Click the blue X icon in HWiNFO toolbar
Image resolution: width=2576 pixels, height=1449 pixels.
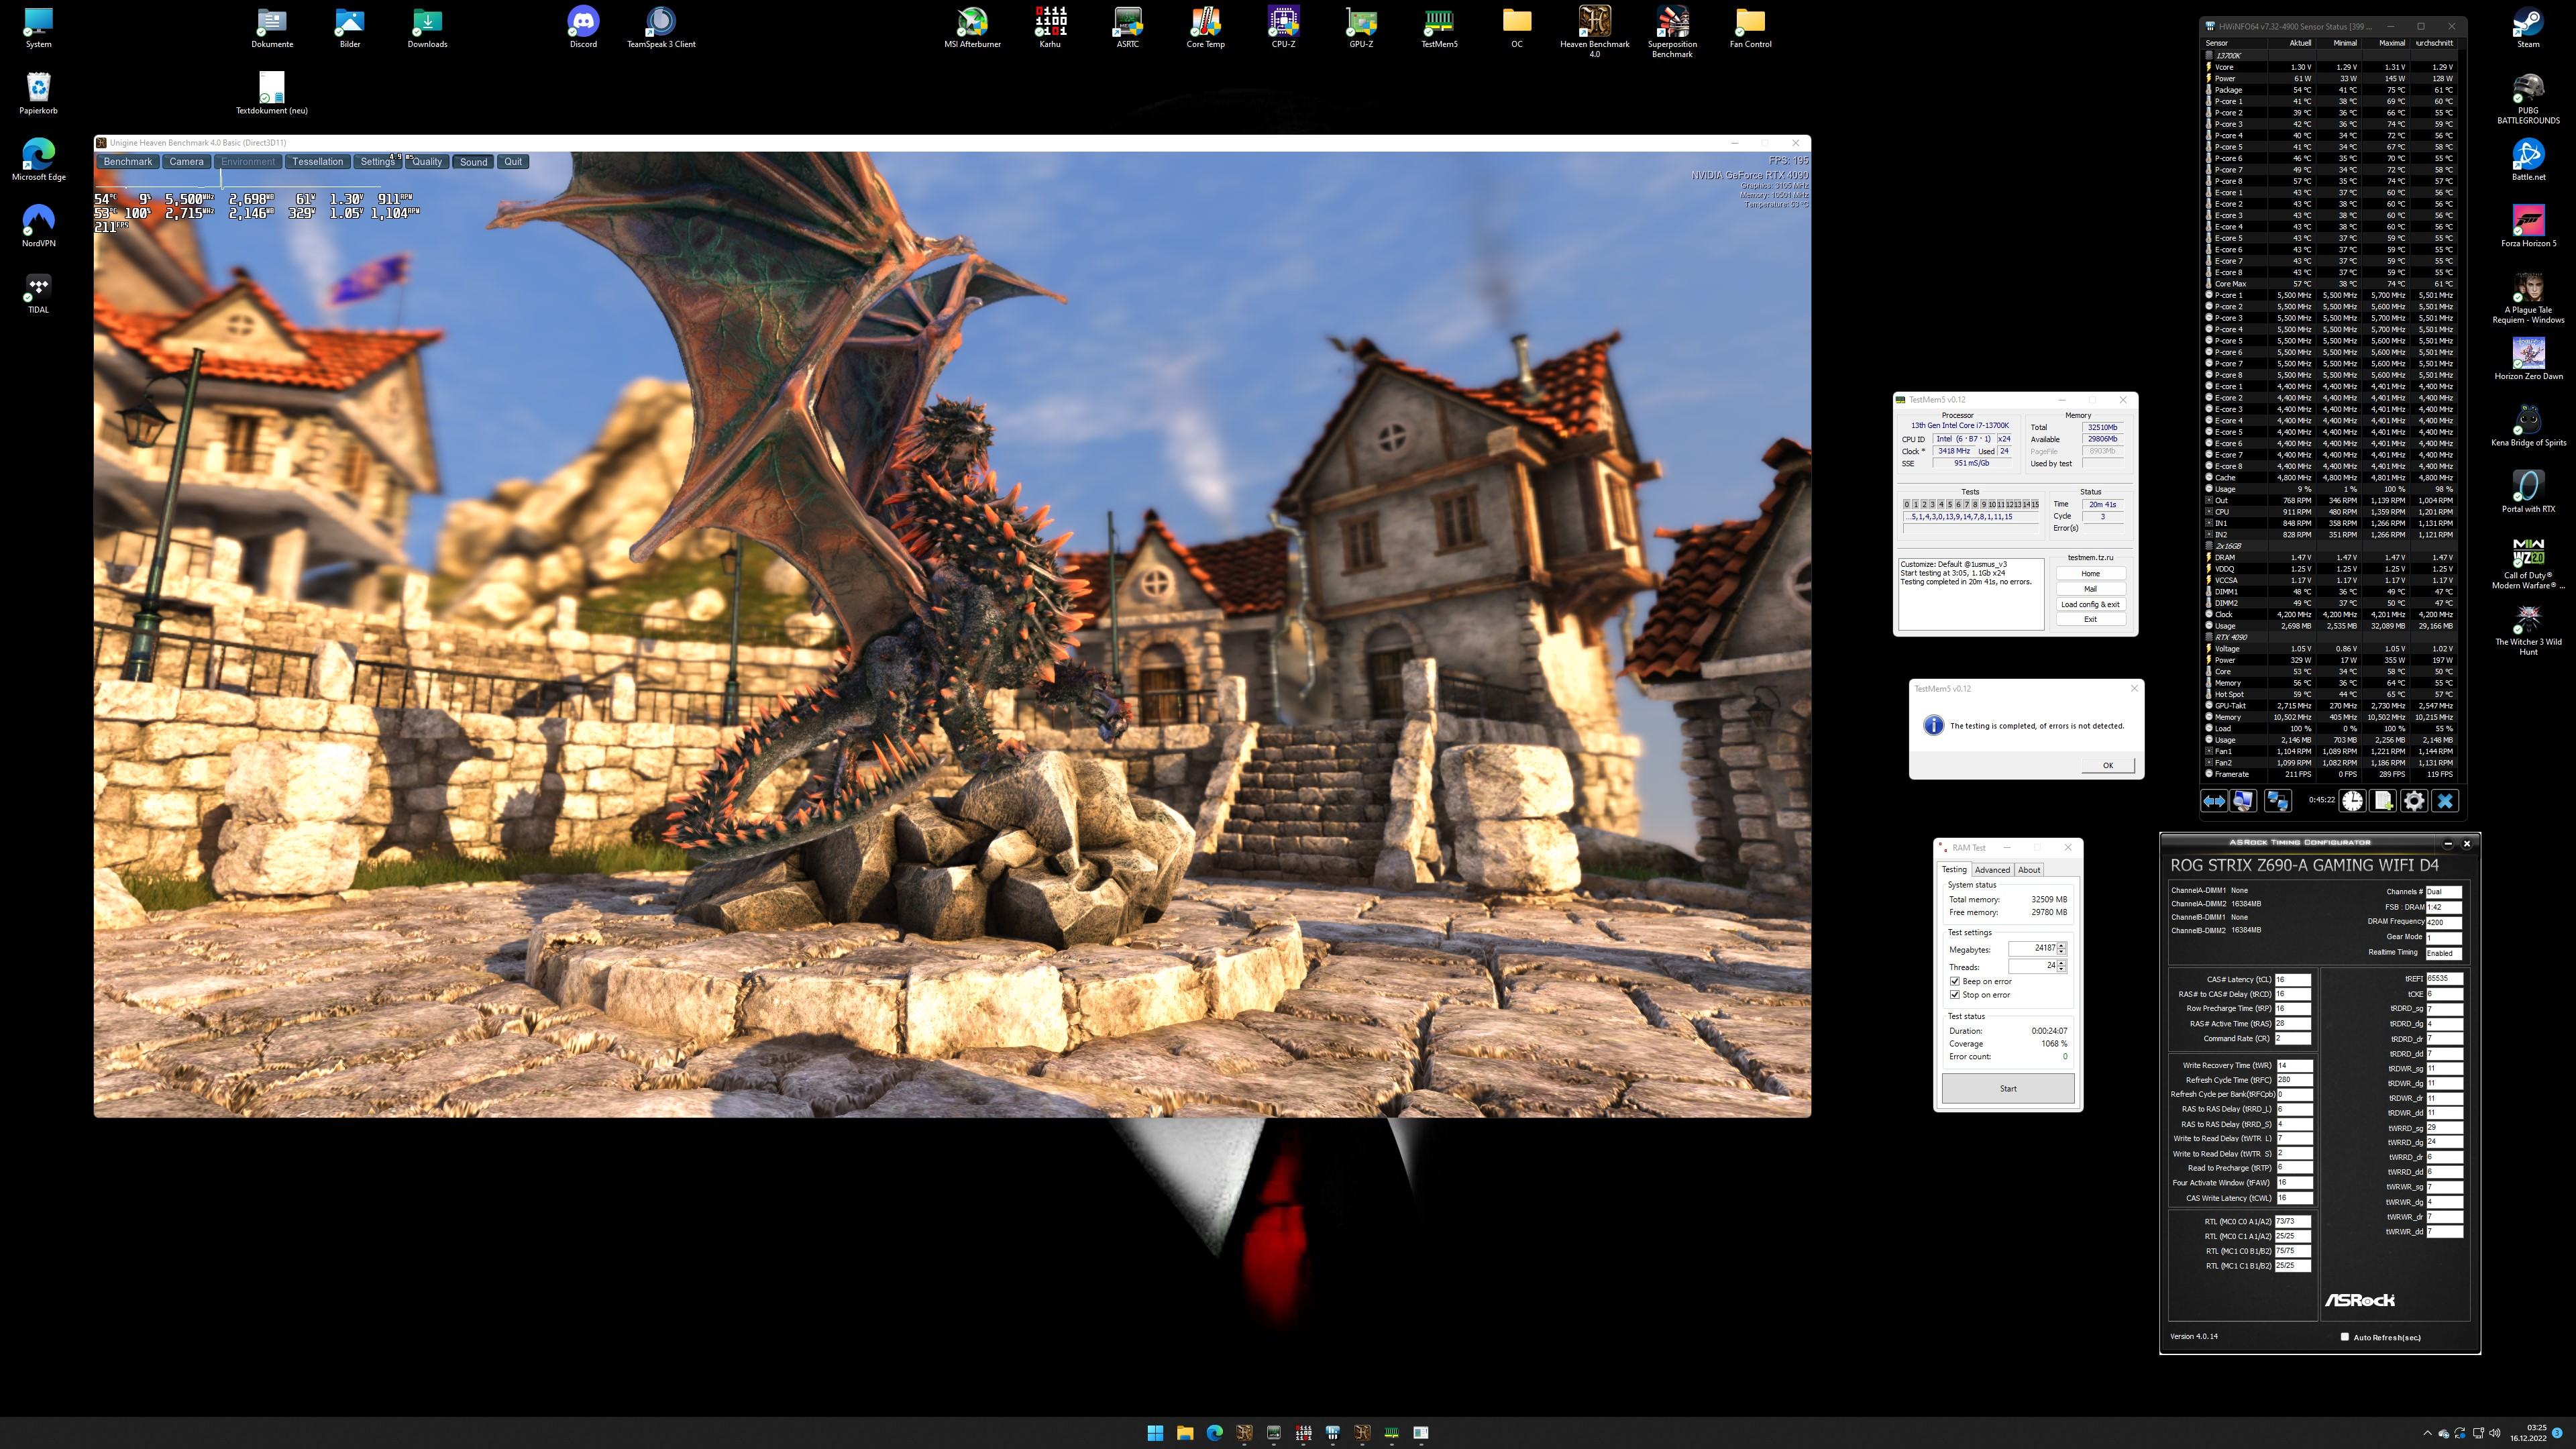(2445, 800)
